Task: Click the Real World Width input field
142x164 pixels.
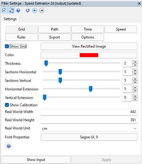Action: (89, 112)
